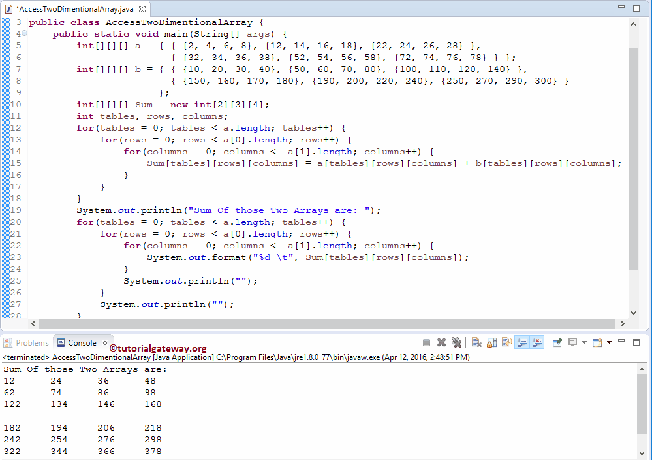Screen dimensions: 652x460
Task: Click the editor's vertical scrollbar down arrow
Action: click(x=633, y=312)
